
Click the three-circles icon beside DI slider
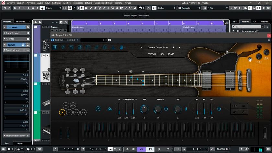point(110,109)
